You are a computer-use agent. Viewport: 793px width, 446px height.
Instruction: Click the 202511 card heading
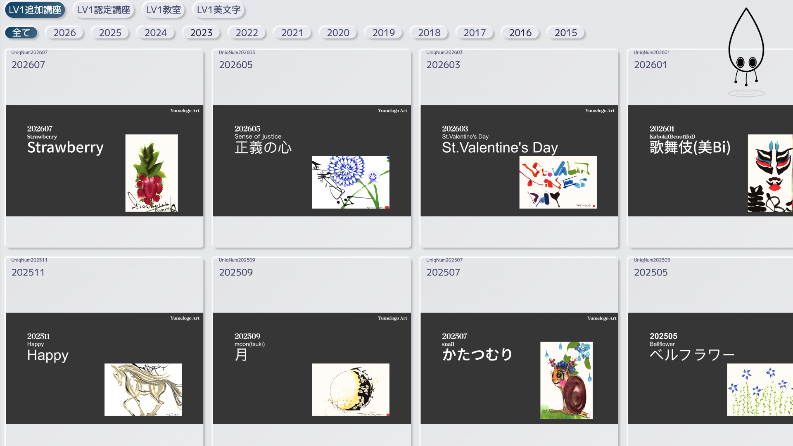coord(28,273)
